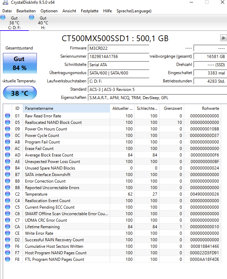Click status icon for UDMA CRC Error Count

[8, 220]
